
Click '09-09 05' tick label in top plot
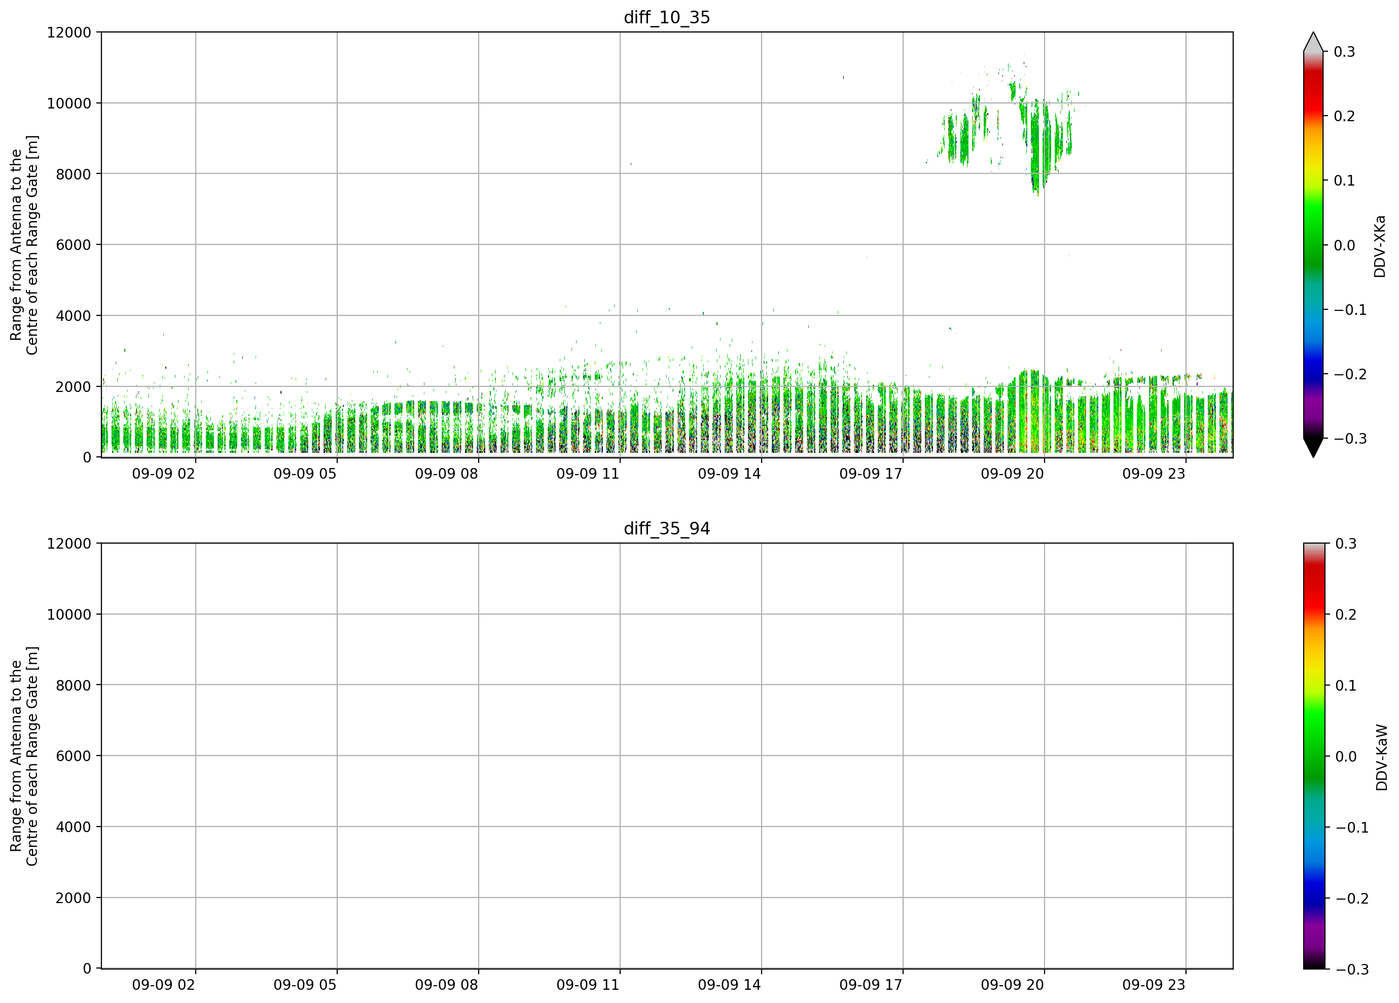305,474
